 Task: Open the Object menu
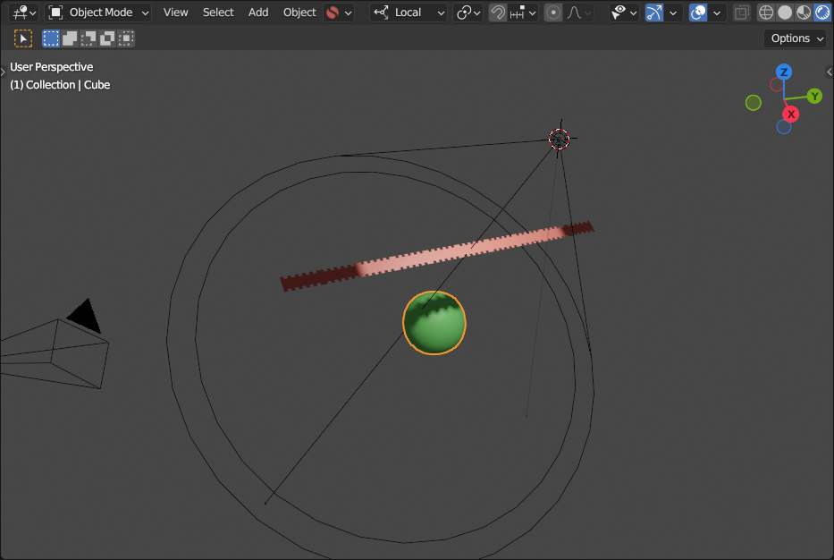(299, 13)
